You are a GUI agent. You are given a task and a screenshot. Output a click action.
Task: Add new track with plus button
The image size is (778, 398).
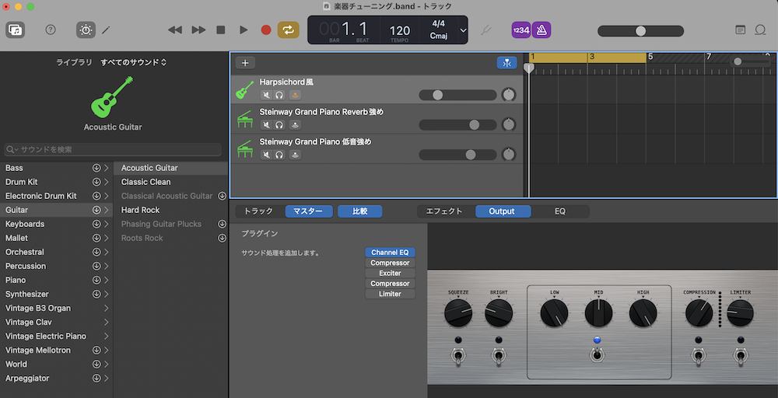(x=245, y=63)
